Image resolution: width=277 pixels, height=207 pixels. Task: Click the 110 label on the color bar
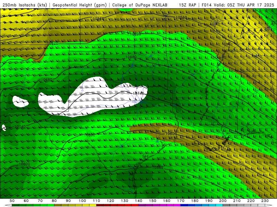coord(97,201)
